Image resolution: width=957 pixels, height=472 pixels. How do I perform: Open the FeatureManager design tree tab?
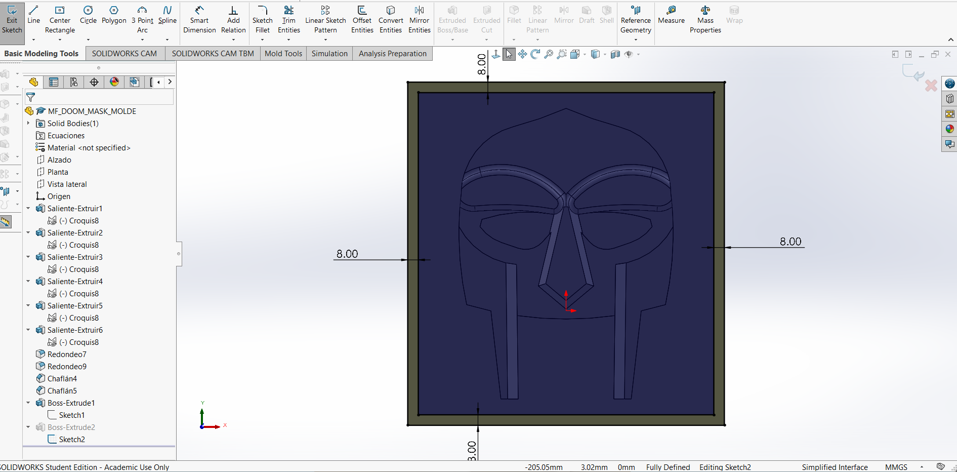pyautogui.click(x=33, y=82)
